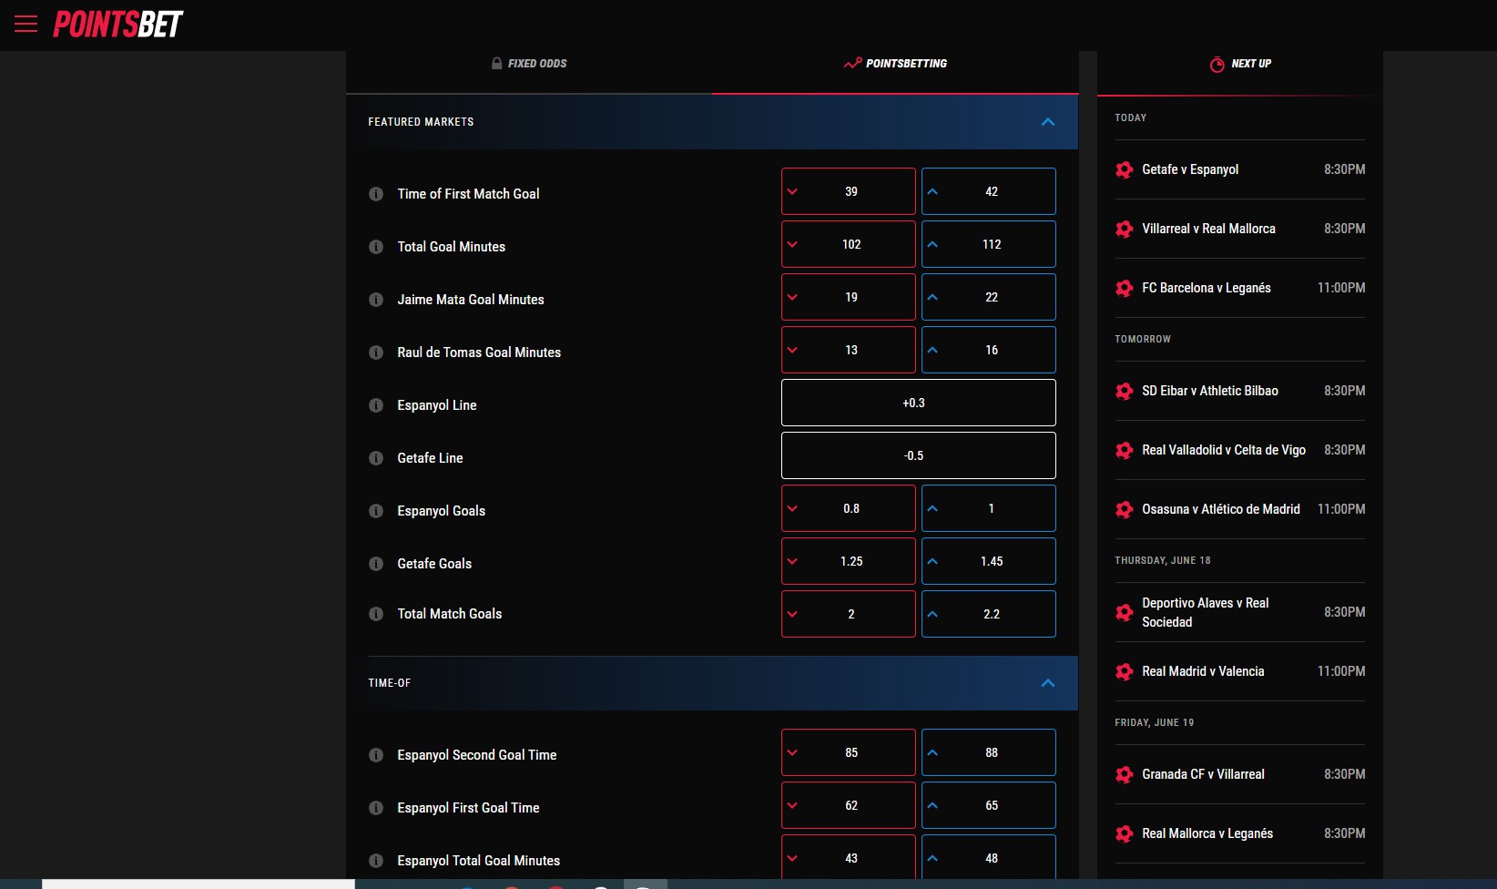
Task: Sell Espanyol First Goal Time at 62
Action: pyautogui.click(x=849, y=805)
